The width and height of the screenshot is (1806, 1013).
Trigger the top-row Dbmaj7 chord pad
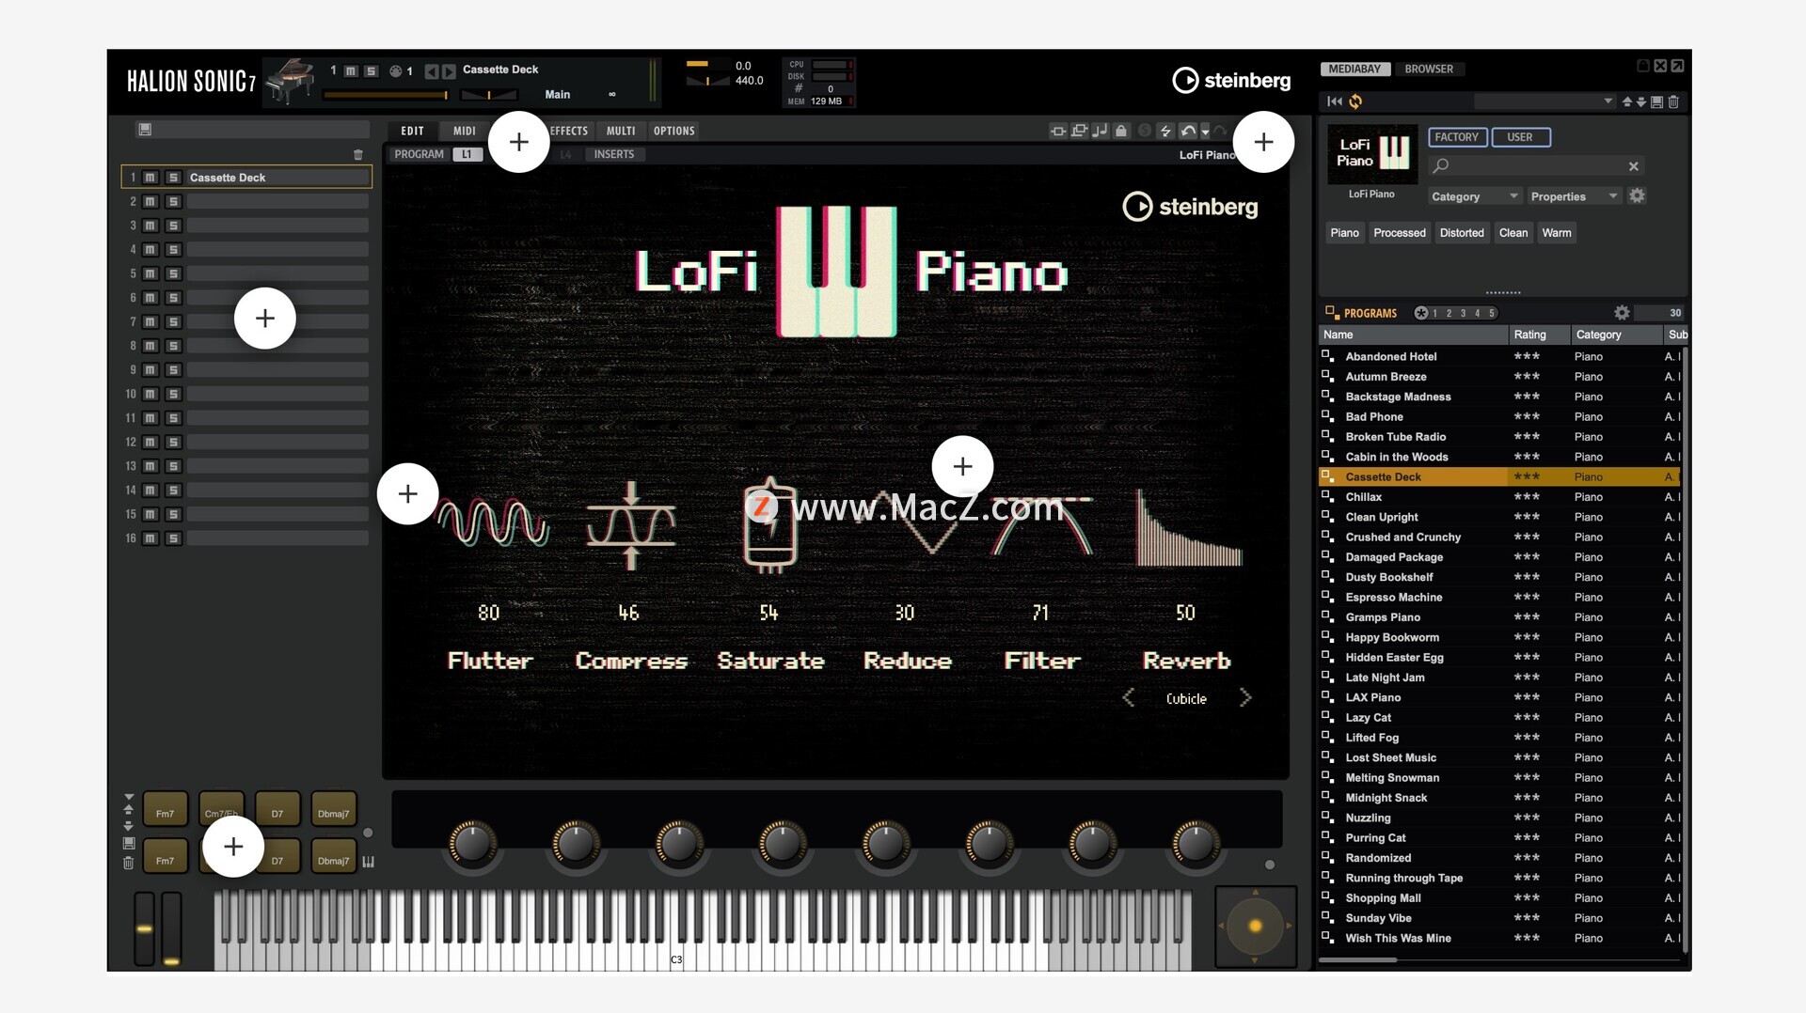tap(333, 809)
